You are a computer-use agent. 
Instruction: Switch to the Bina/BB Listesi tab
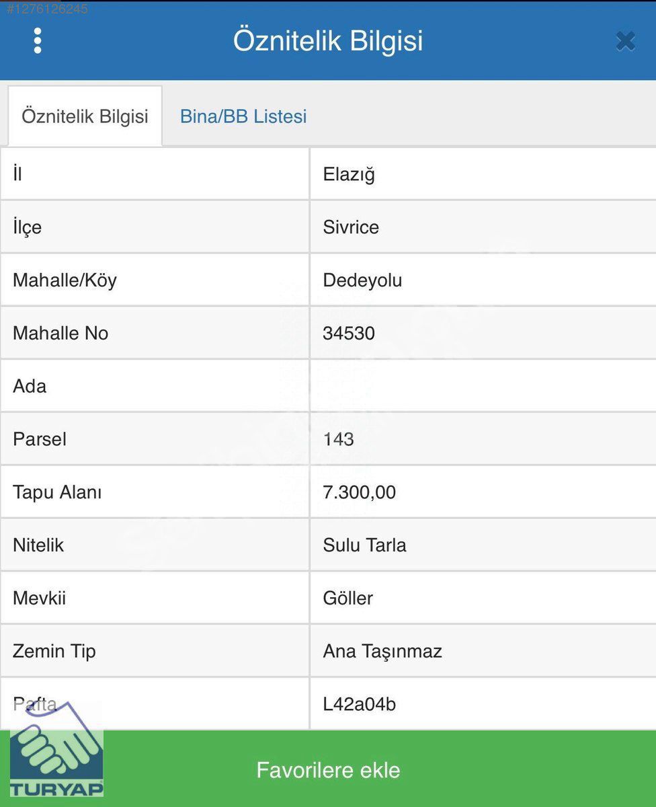click(x=243, y=116)
